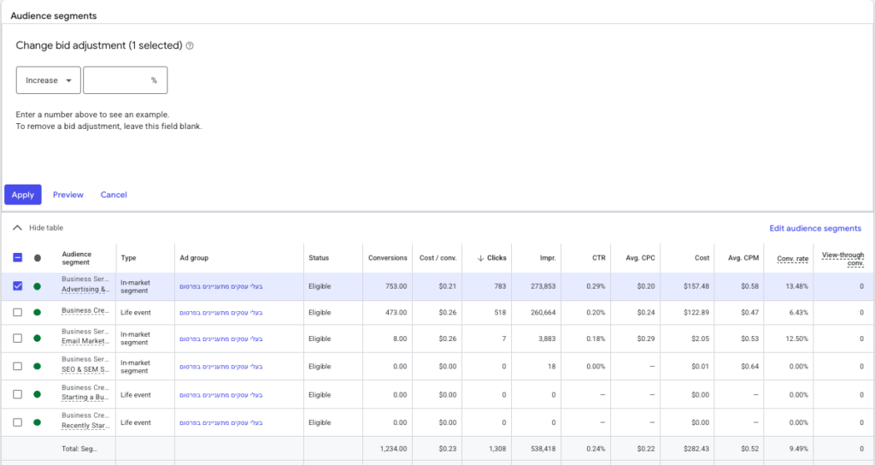Viewport: 875px width, 465px height.
Task: Select the Email Market... segment checkbox
Action: point(18,338)
